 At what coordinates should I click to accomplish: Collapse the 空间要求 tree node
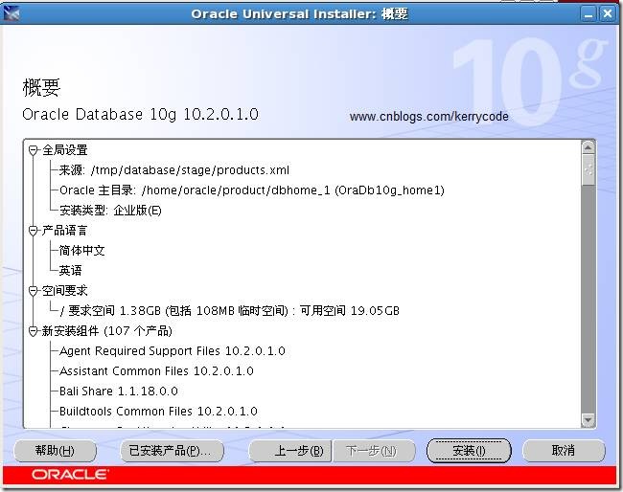34,291
